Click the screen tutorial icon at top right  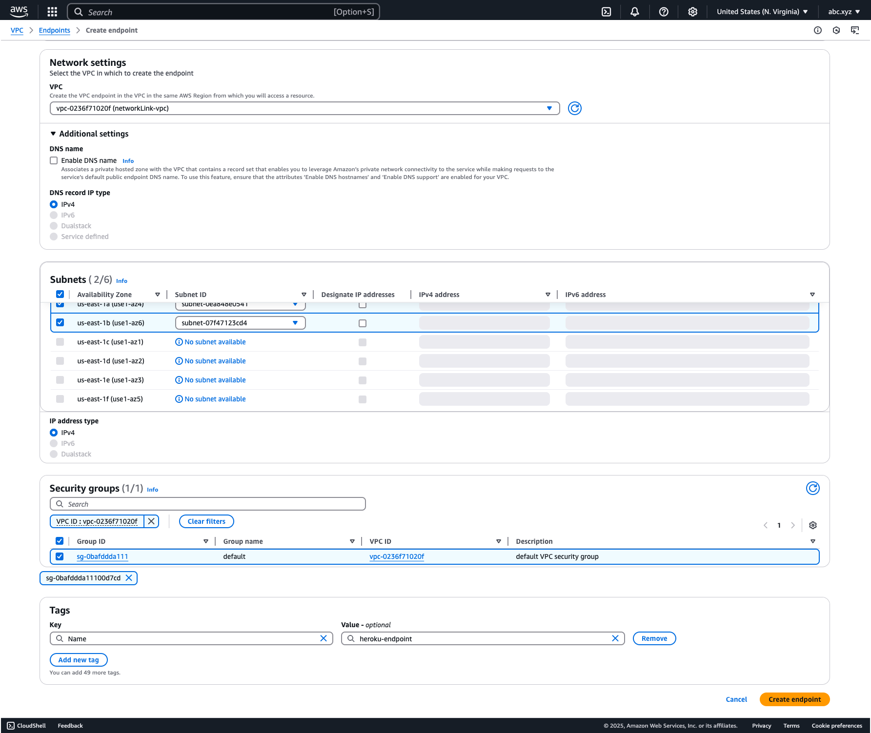pyautogui.click(x=855, y=30)
